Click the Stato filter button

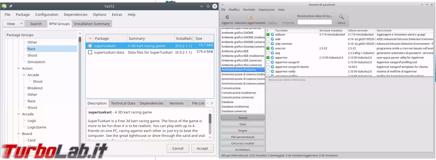coord(243,124)
